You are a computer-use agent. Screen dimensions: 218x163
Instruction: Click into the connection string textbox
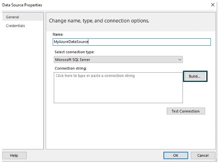point(118,88)
